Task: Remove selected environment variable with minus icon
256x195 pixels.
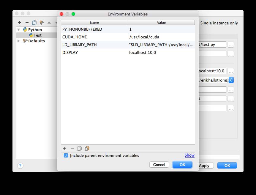Action: [x=72, y=148]
